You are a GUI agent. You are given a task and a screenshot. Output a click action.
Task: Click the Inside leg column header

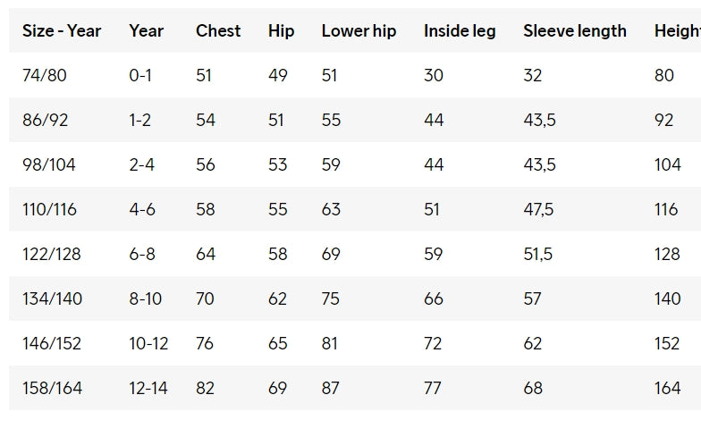click(x=460, y=30)
